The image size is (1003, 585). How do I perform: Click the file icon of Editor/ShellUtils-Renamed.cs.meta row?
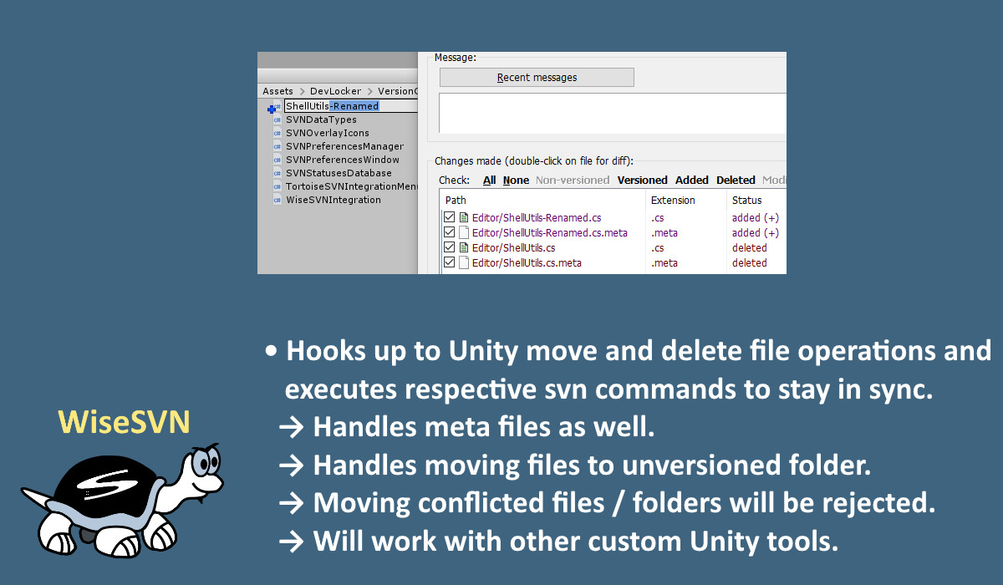(x=463, y=233)
